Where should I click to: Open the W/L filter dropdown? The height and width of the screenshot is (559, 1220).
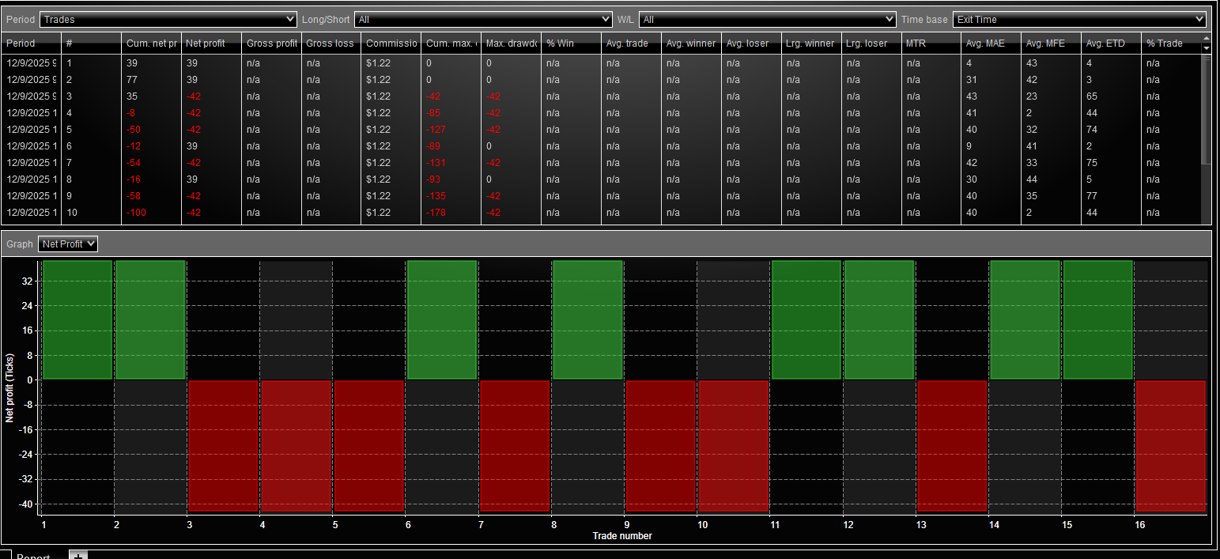pyautogui.click(x=767, y=19)
